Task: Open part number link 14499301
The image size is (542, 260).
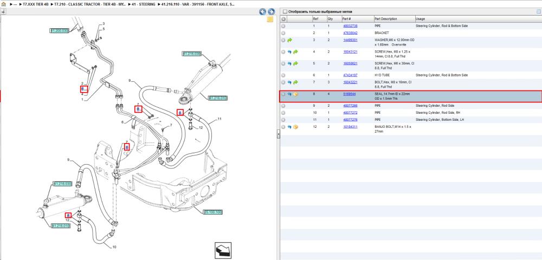Action: [350, 40]
